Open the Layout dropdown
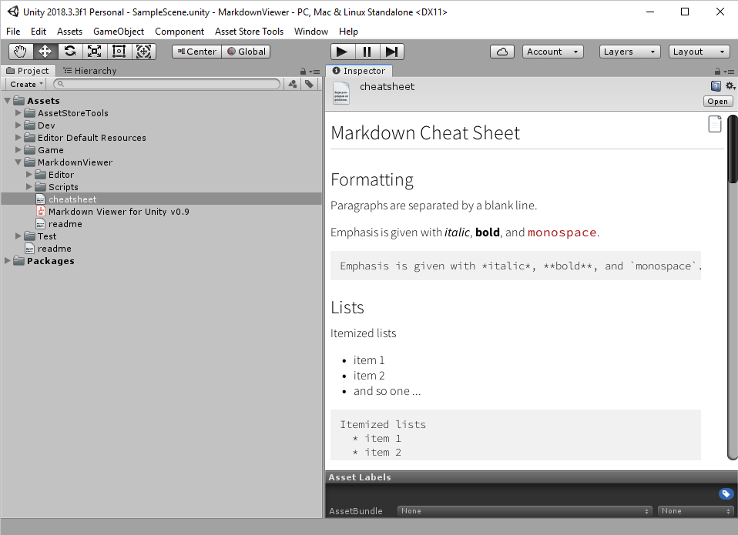 (699, 52)
